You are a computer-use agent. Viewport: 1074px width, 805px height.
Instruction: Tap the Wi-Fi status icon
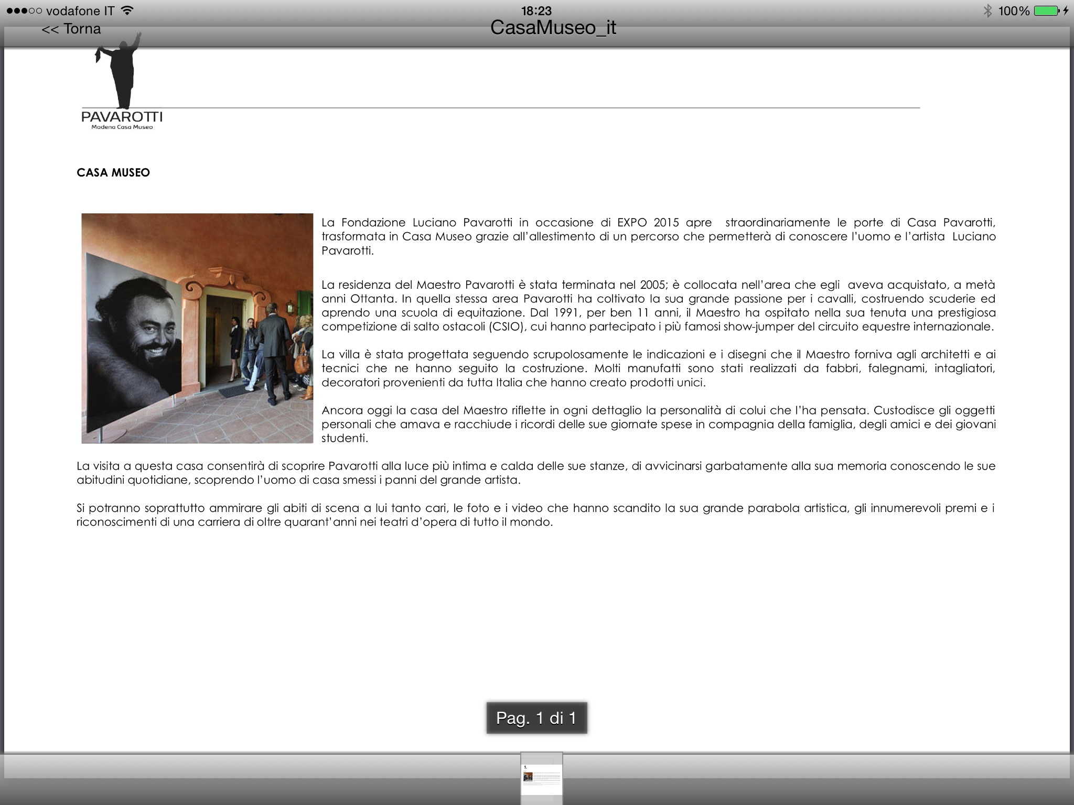(x=127, y=10)
